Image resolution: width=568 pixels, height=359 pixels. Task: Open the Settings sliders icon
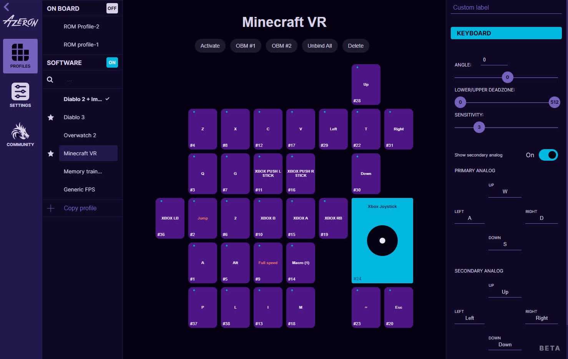click(20, 92)
